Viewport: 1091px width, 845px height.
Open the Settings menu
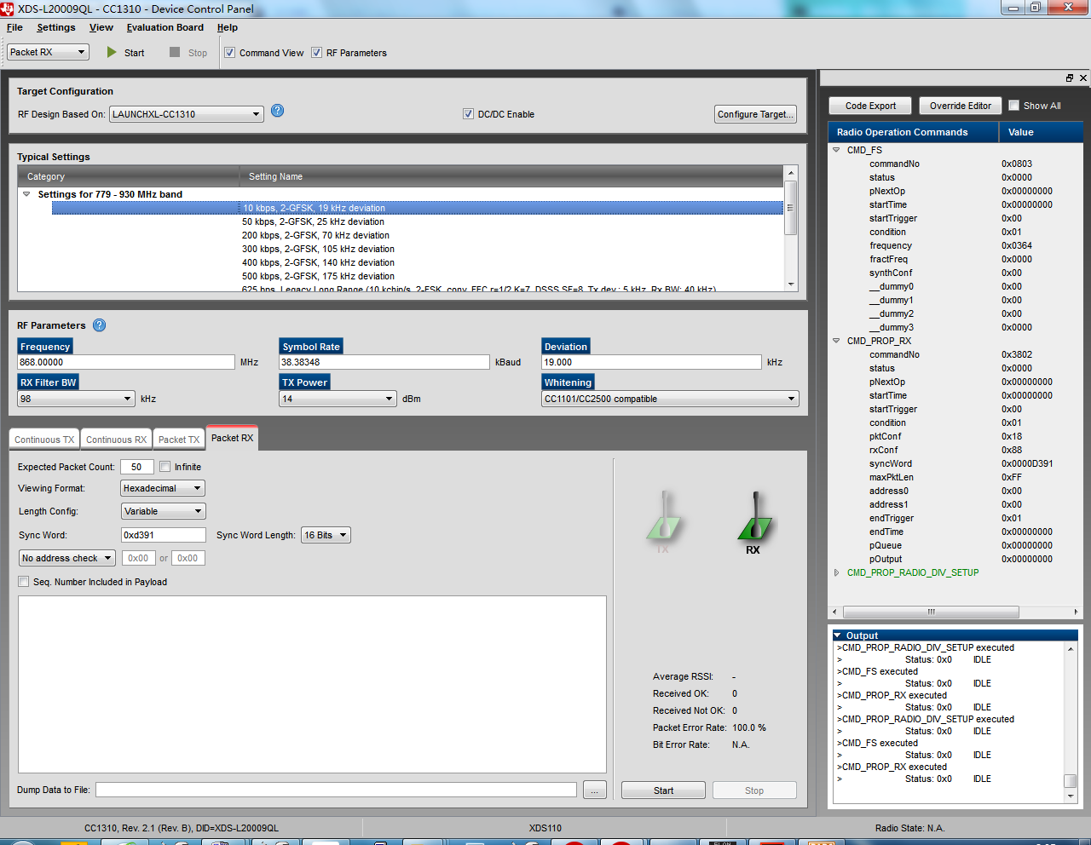tap(56, 27)
